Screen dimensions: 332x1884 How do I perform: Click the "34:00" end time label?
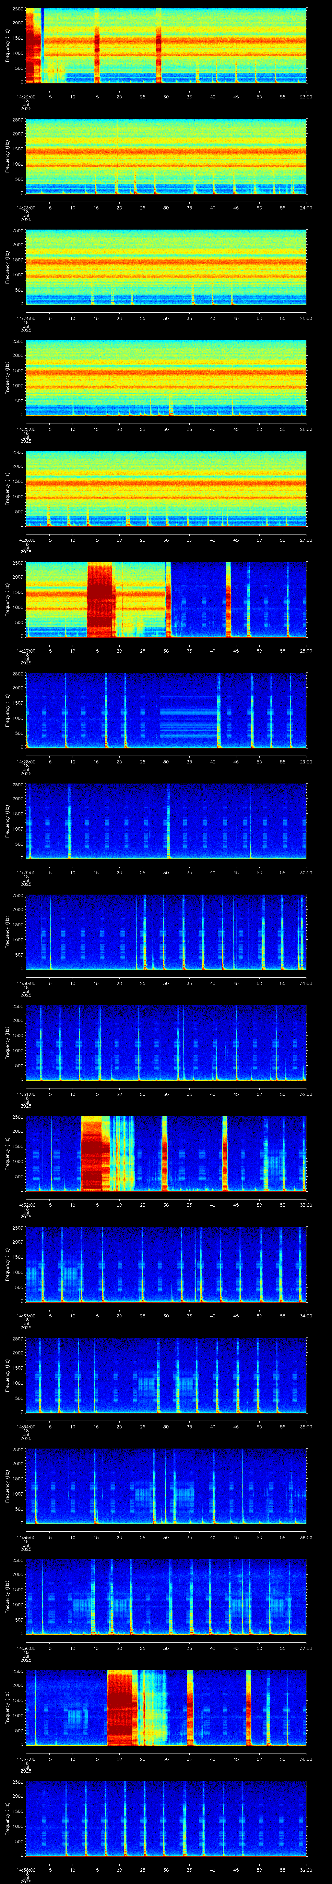(x=306, y=1316)
